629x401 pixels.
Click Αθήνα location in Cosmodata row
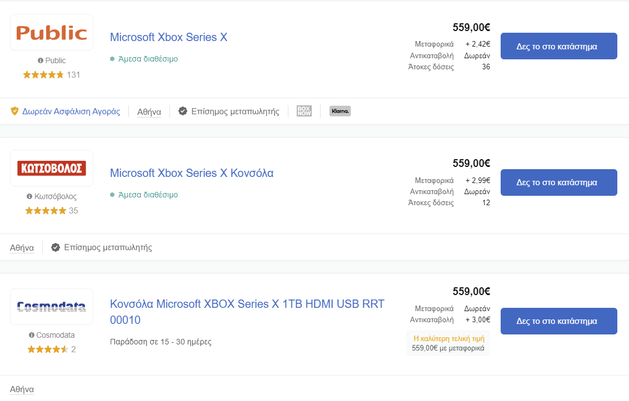point(22,389)
